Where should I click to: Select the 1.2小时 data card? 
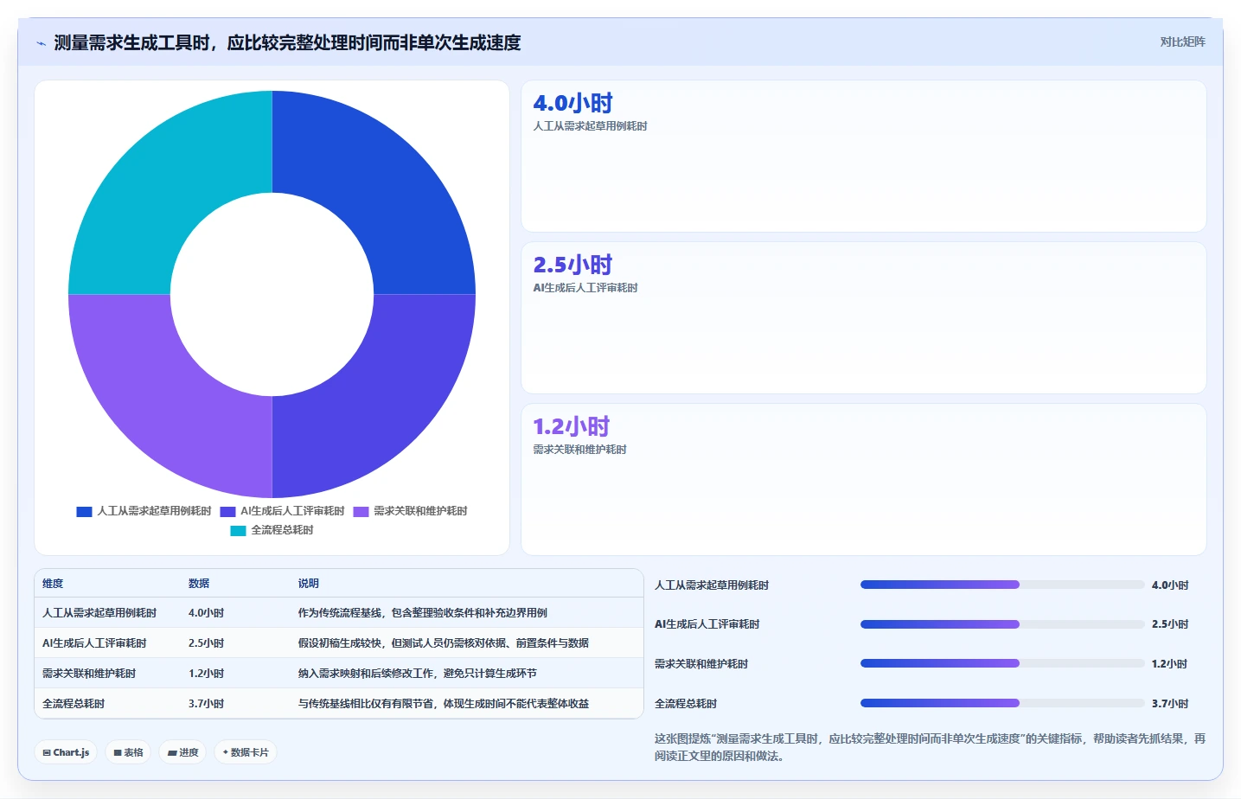coord(863,479)
